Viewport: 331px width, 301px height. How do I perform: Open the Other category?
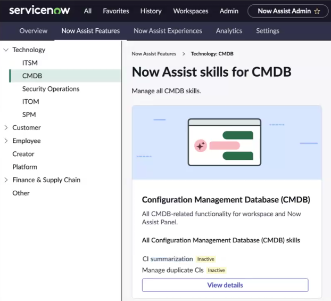(21, 193)
